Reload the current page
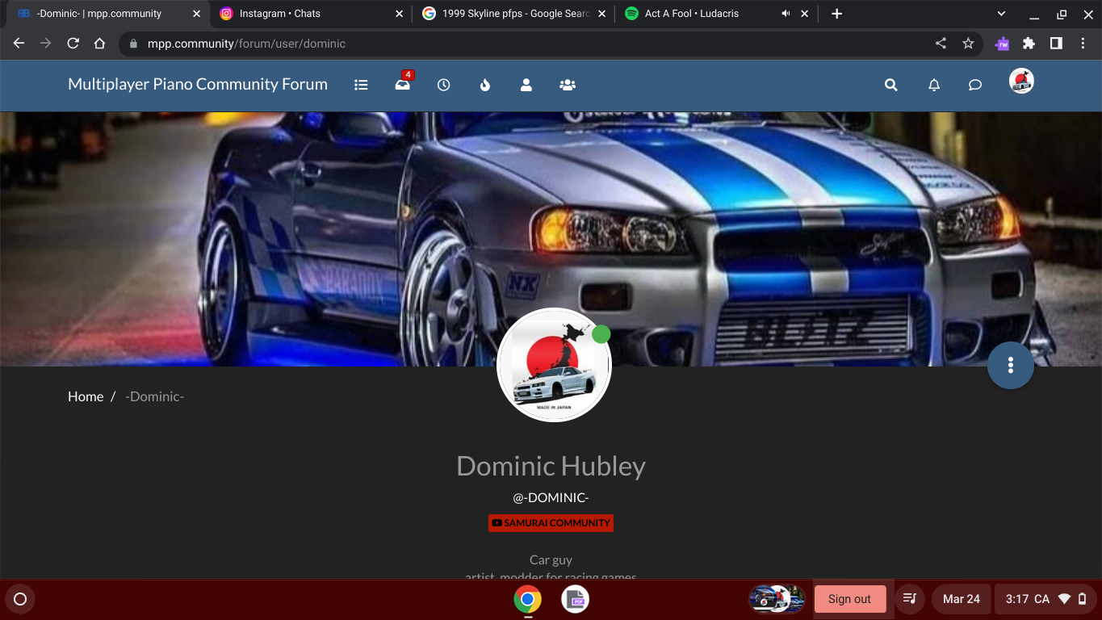 tap(73, 44)
